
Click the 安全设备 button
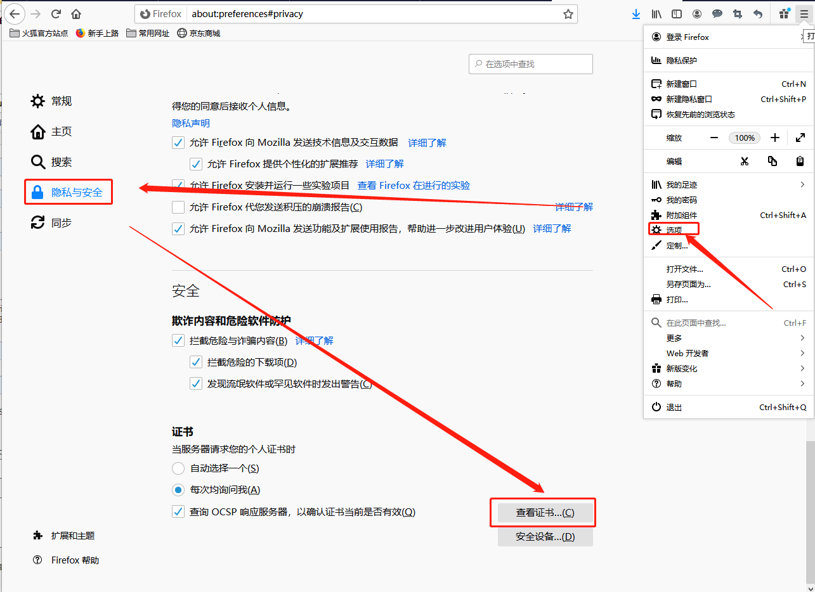pyautogui.click(x=545, y=536)
